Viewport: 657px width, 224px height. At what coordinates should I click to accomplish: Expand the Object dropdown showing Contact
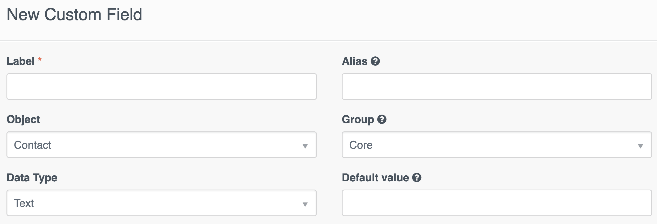click(x=162, y=145)
